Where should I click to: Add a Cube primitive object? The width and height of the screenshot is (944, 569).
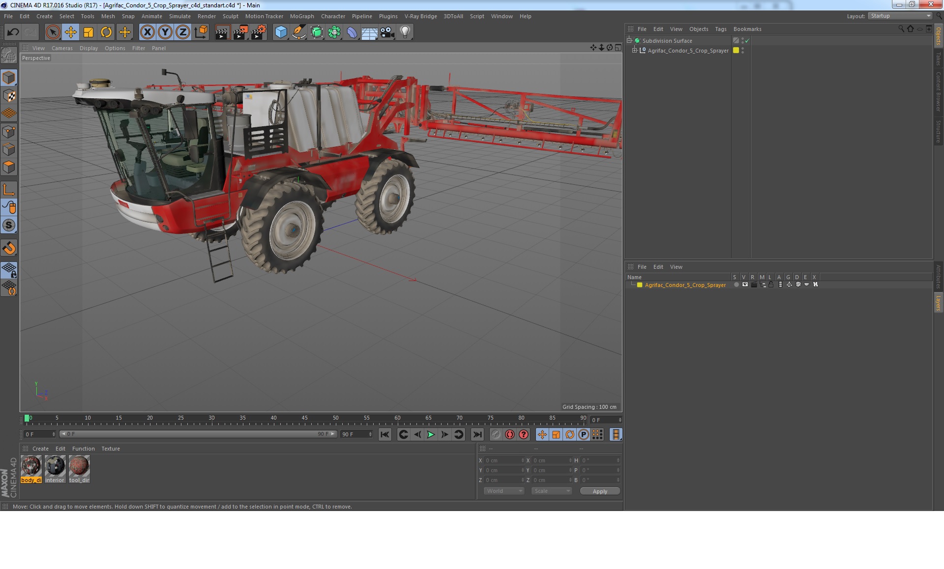pos(281,32)
